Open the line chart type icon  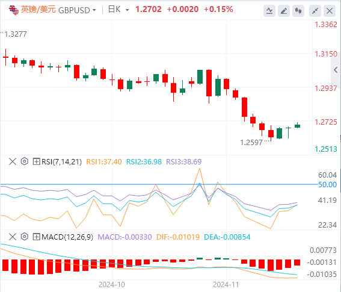pyautogui.click(x=269, y=11)
